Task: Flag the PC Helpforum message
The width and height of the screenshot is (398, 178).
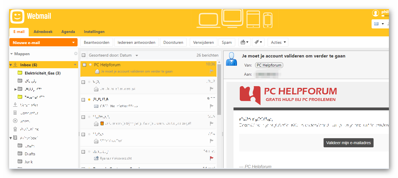Action: click(211, 71)
